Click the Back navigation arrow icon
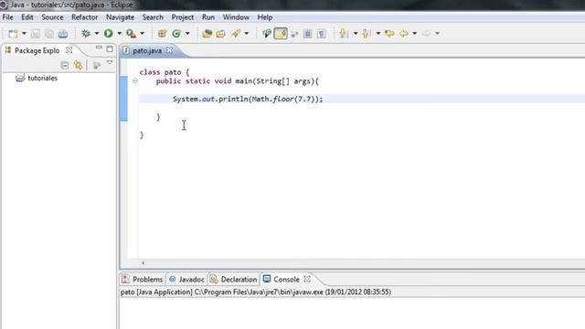The image size is (585, 329). coord(404,34)
